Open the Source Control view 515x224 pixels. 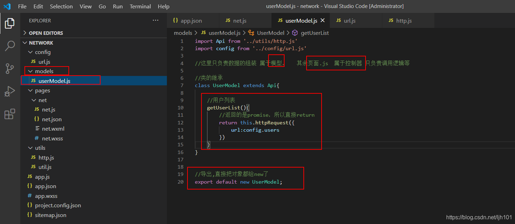coord(10,68)
